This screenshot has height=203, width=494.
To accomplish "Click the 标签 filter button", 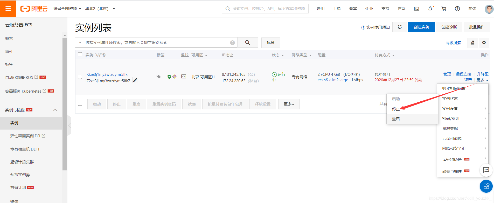I will click(270, 43).
